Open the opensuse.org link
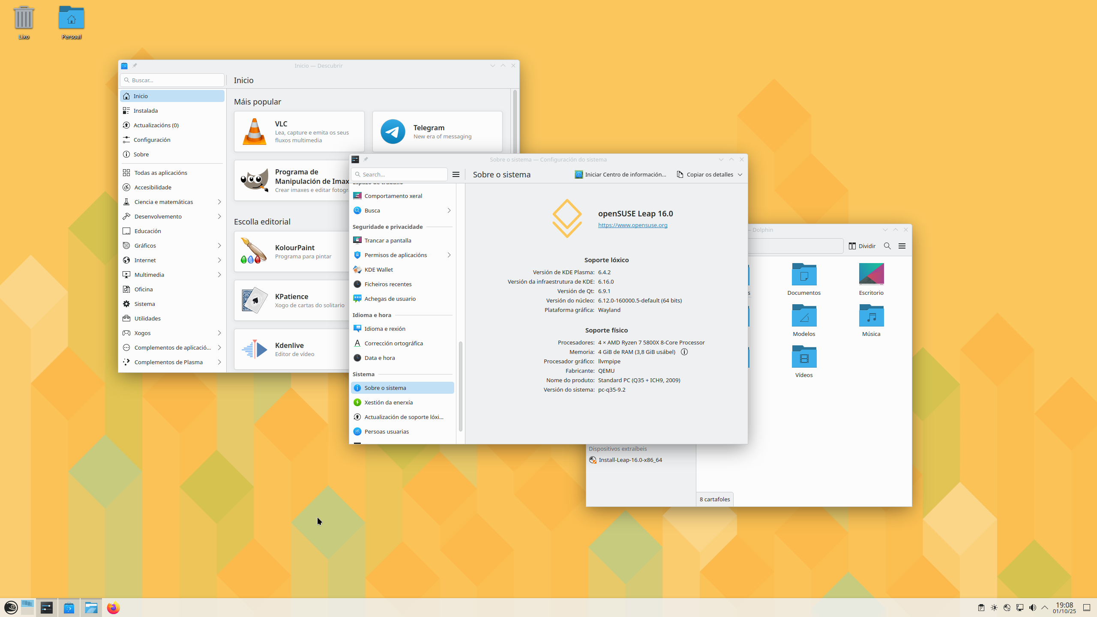Image resolution: width=1097 pixels, height=617 pixels. coord(632,225)
